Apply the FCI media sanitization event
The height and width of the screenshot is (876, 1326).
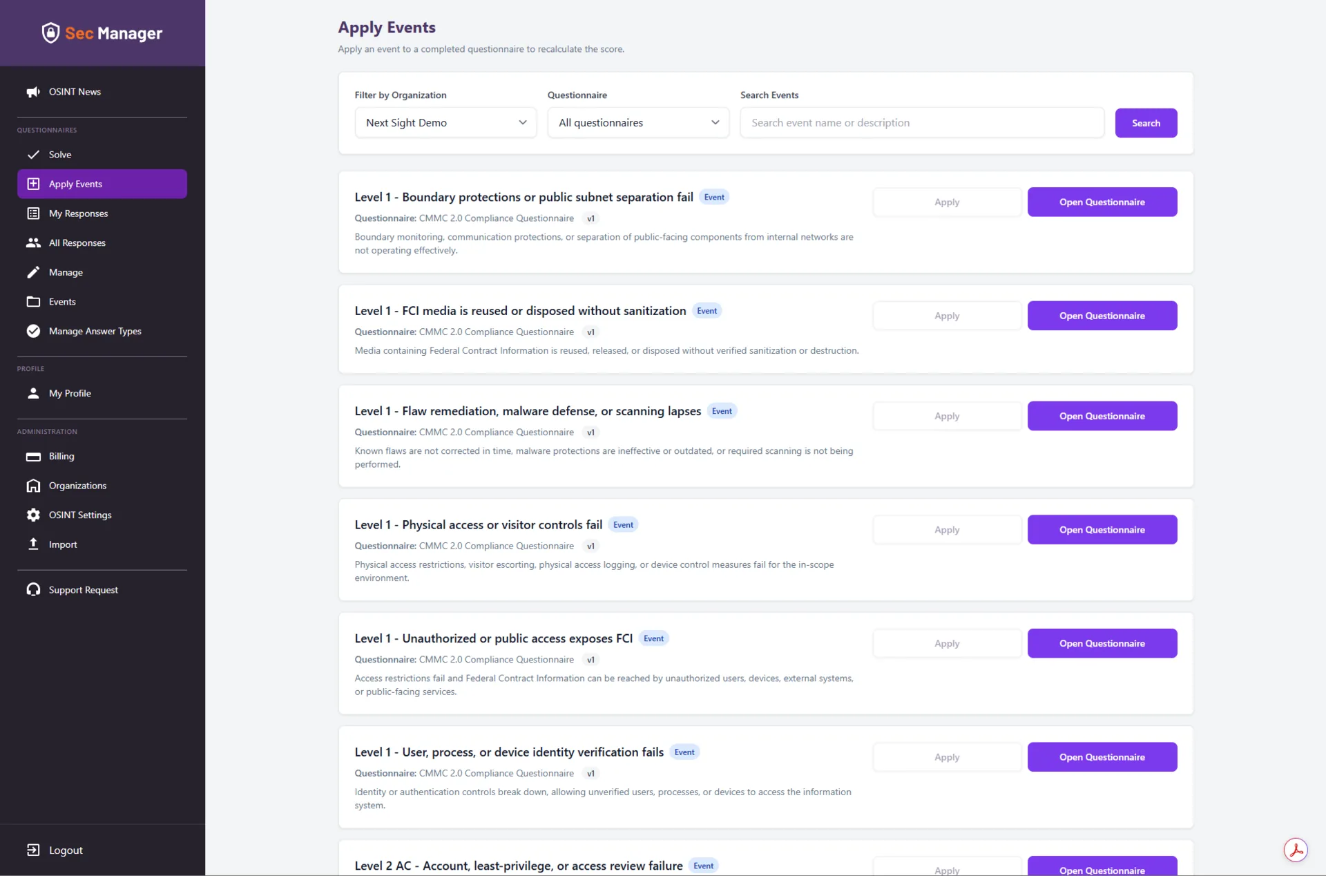pyautogui.click(x=947, y=316)
